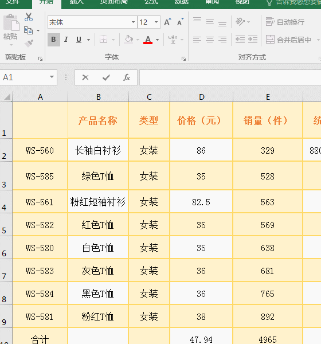The height and width of the screenshot is (344, 321).
Task: Click the formula bar cancel X icon
Action: pyautogui.click(x=85, y=77)
